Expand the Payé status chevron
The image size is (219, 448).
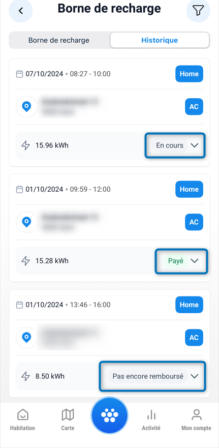[195, 261]
